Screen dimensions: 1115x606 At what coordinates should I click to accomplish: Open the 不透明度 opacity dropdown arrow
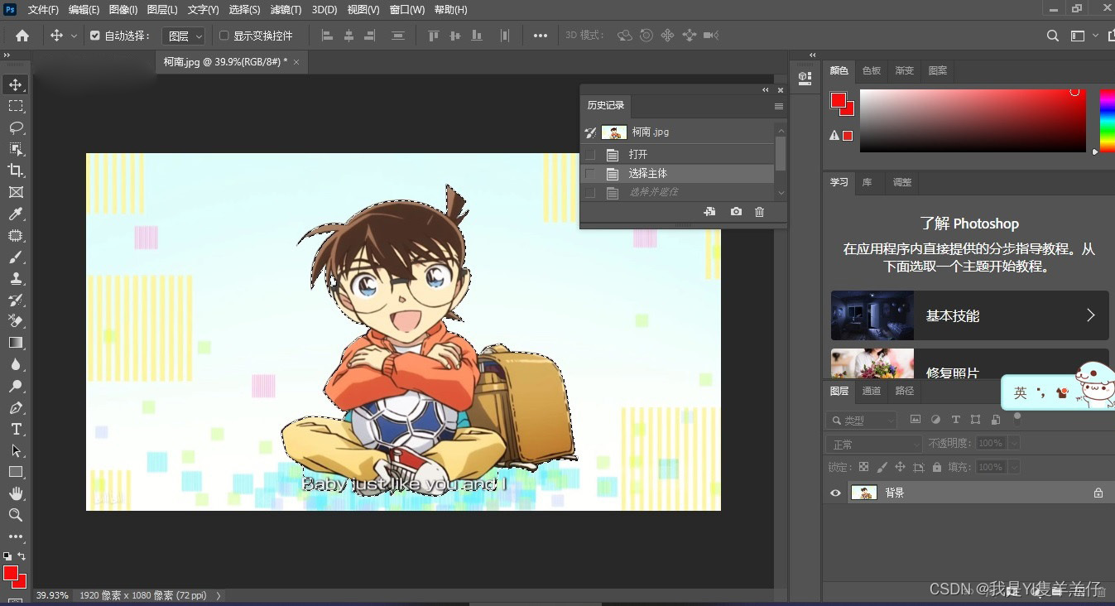coord(1014,444)
